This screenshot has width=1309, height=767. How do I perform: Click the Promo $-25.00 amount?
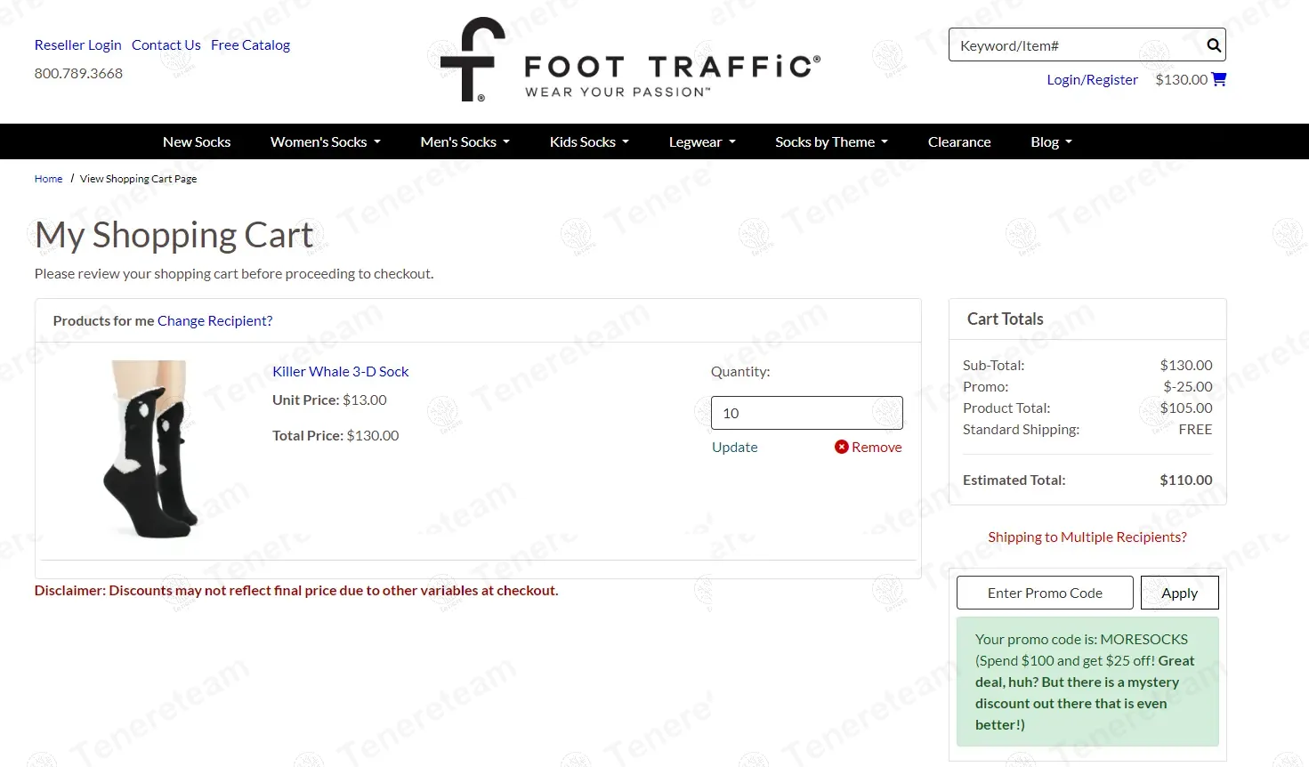[x=1188, y=386]
